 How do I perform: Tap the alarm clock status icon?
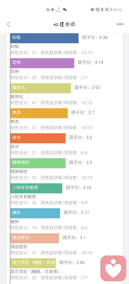98,10
